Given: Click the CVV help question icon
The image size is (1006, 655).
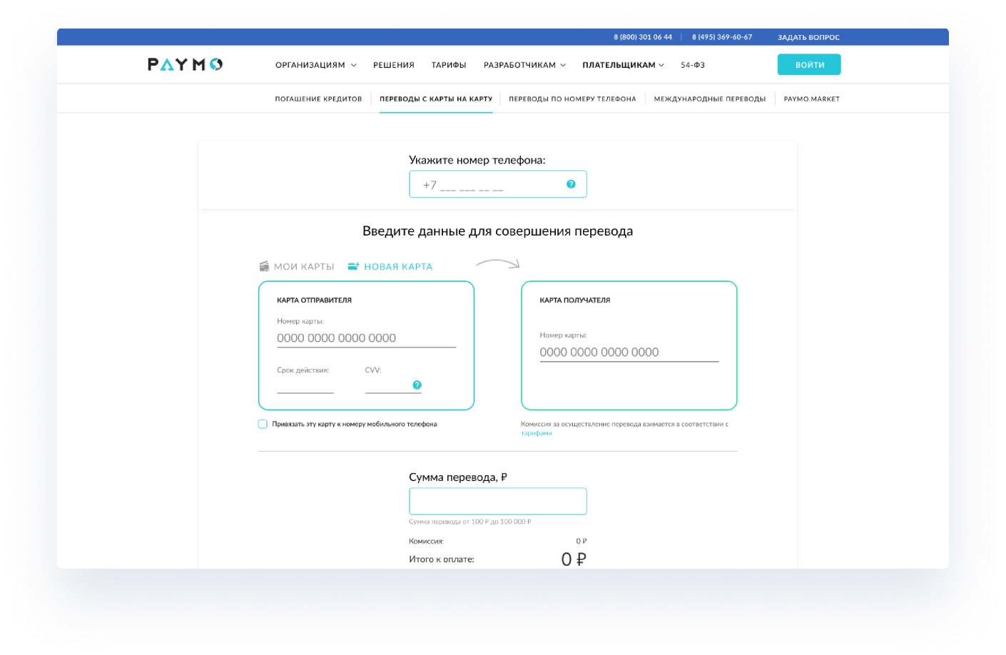Looking at the screenshot, I should click(x=417, y=385).
